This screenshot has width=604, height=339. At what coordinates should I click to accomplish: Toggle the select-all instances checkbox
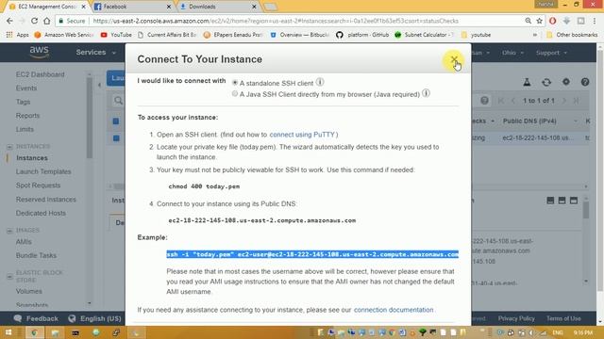116,121
